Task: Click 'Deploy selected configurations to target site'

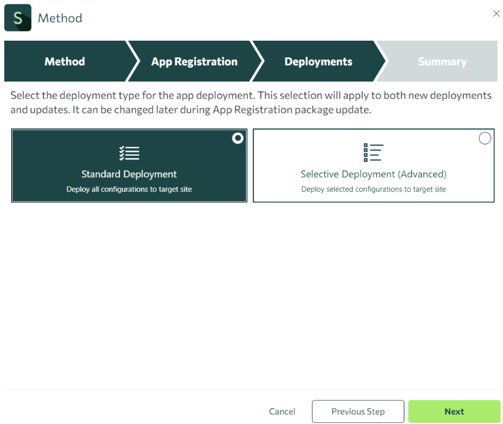Action: [x=374, y=189]
